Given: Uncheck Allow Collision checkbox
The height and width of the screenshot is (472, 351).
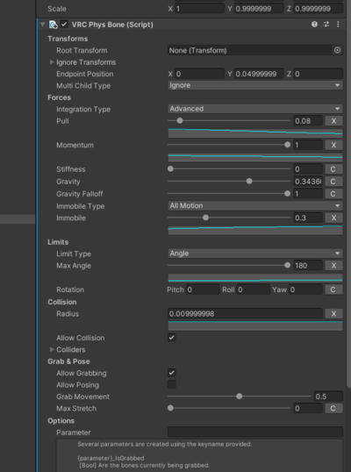Looking at the screenshot, I should click(172, 338).
